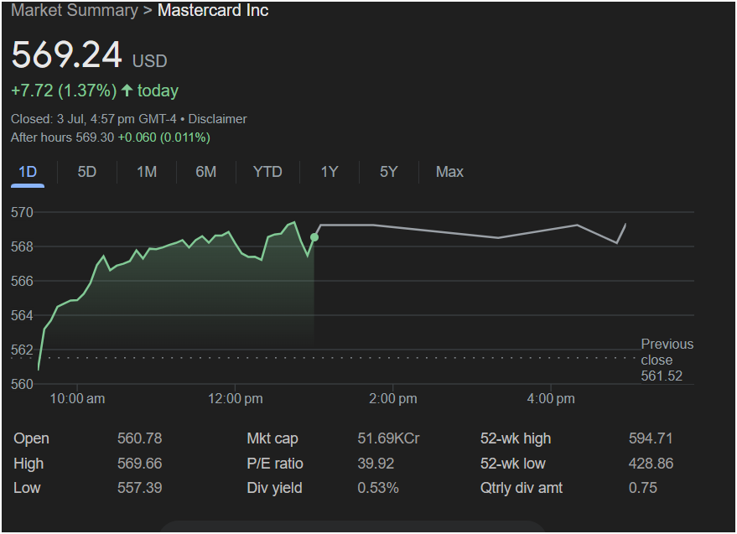
Task: Click the 52-wk low value 428.86
Action: 651,464
